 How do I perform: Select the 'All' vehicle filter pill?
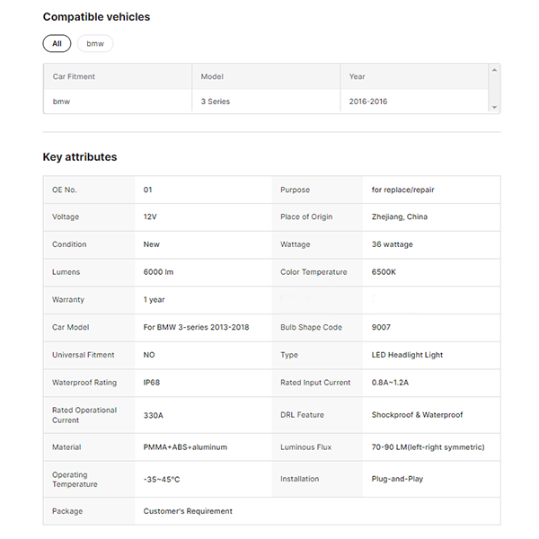(x=56, y=43)
